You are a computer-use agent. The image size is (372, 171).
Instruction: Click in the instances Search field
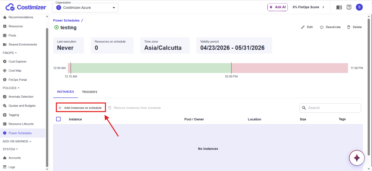click(x=330, y=108)
